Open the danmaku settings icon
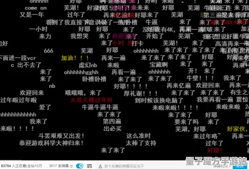 (89, 166)
